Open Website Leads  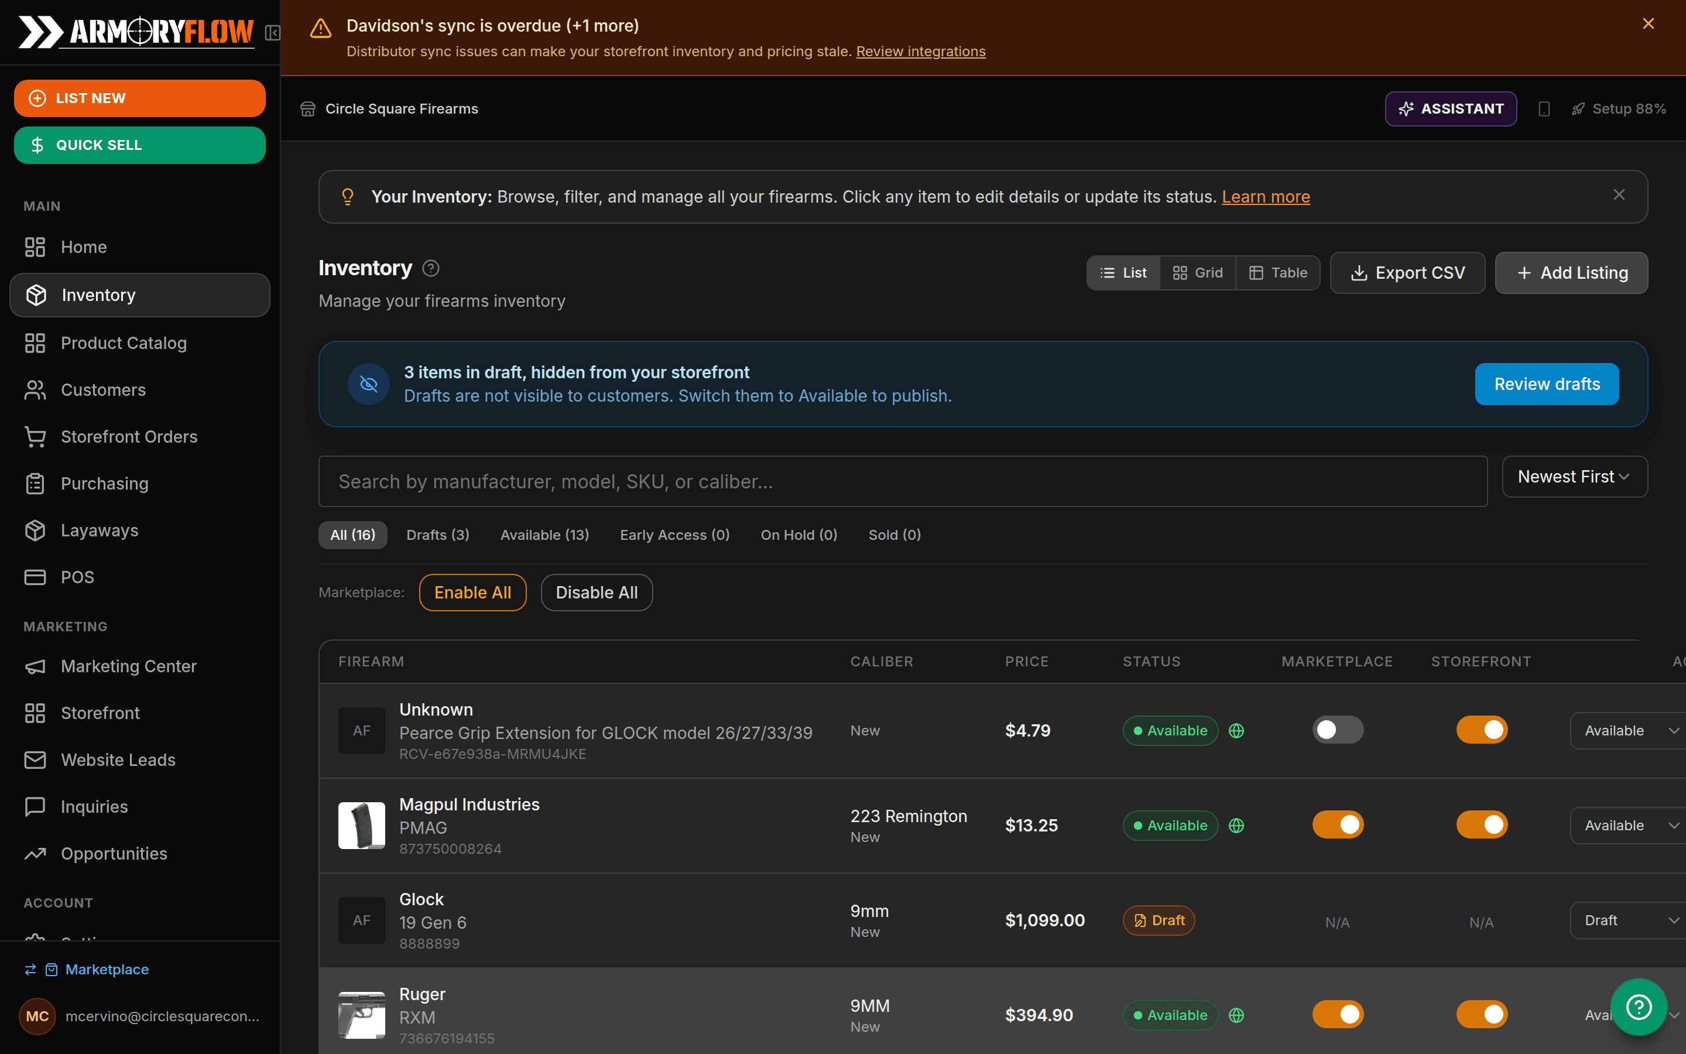coord(140,760)
